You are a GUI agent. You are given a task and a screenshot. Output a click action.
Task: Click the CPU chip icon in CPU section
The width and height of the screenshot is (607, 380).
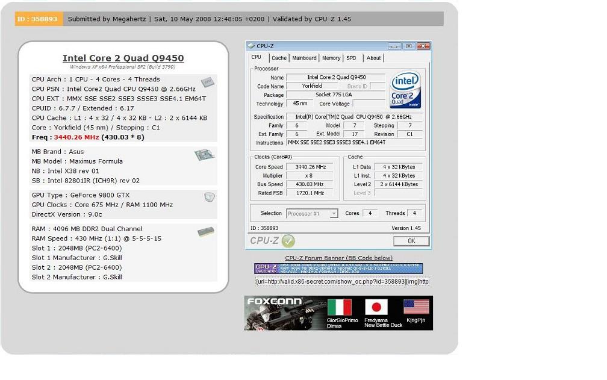pyautogui.click(x=208, y=82)
